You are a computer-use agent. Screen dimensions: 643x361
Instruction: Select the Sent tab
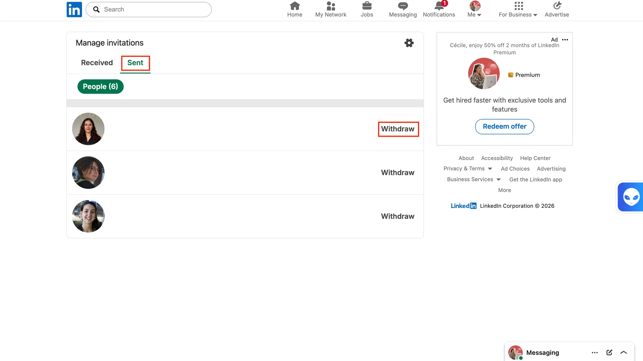[x=135, y=63]
